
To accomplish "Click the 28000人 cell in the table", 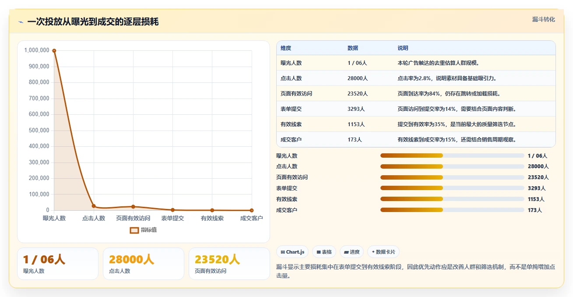I will [x=358, y=78].
